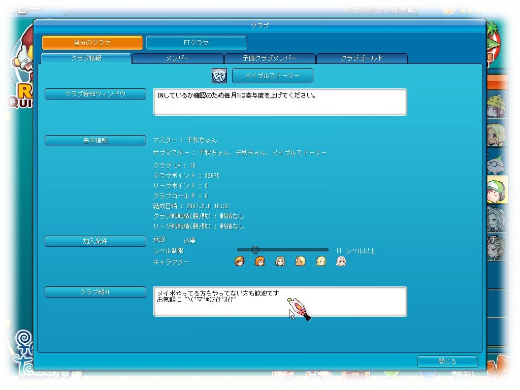Open the クラブゴールド tab
Viewport: 520px width, 390px height.
coord(362,58)
